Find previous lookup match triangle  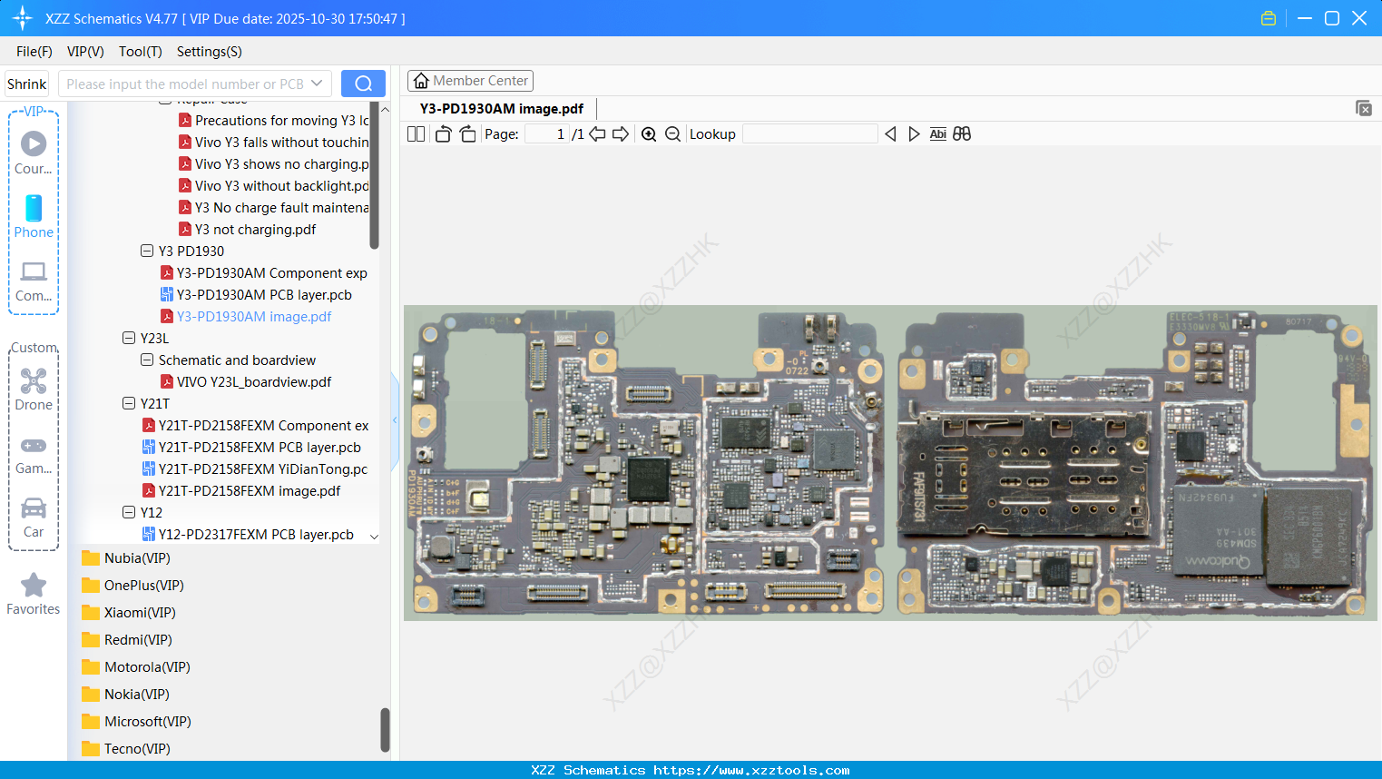(x=890, y=134)
